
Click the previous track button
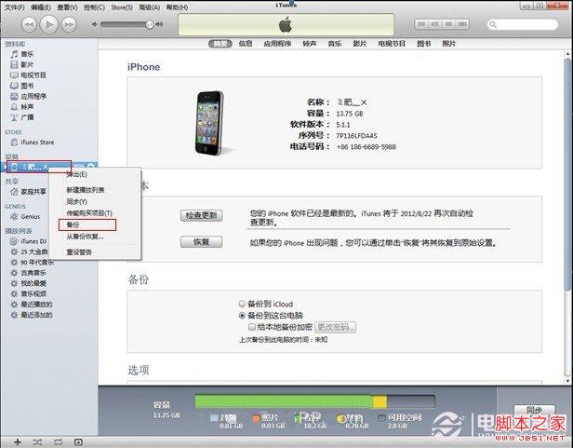point(29,24)
